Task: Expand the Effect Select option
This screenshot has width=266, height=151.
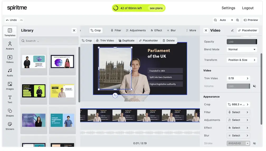Action: point(238,128)
